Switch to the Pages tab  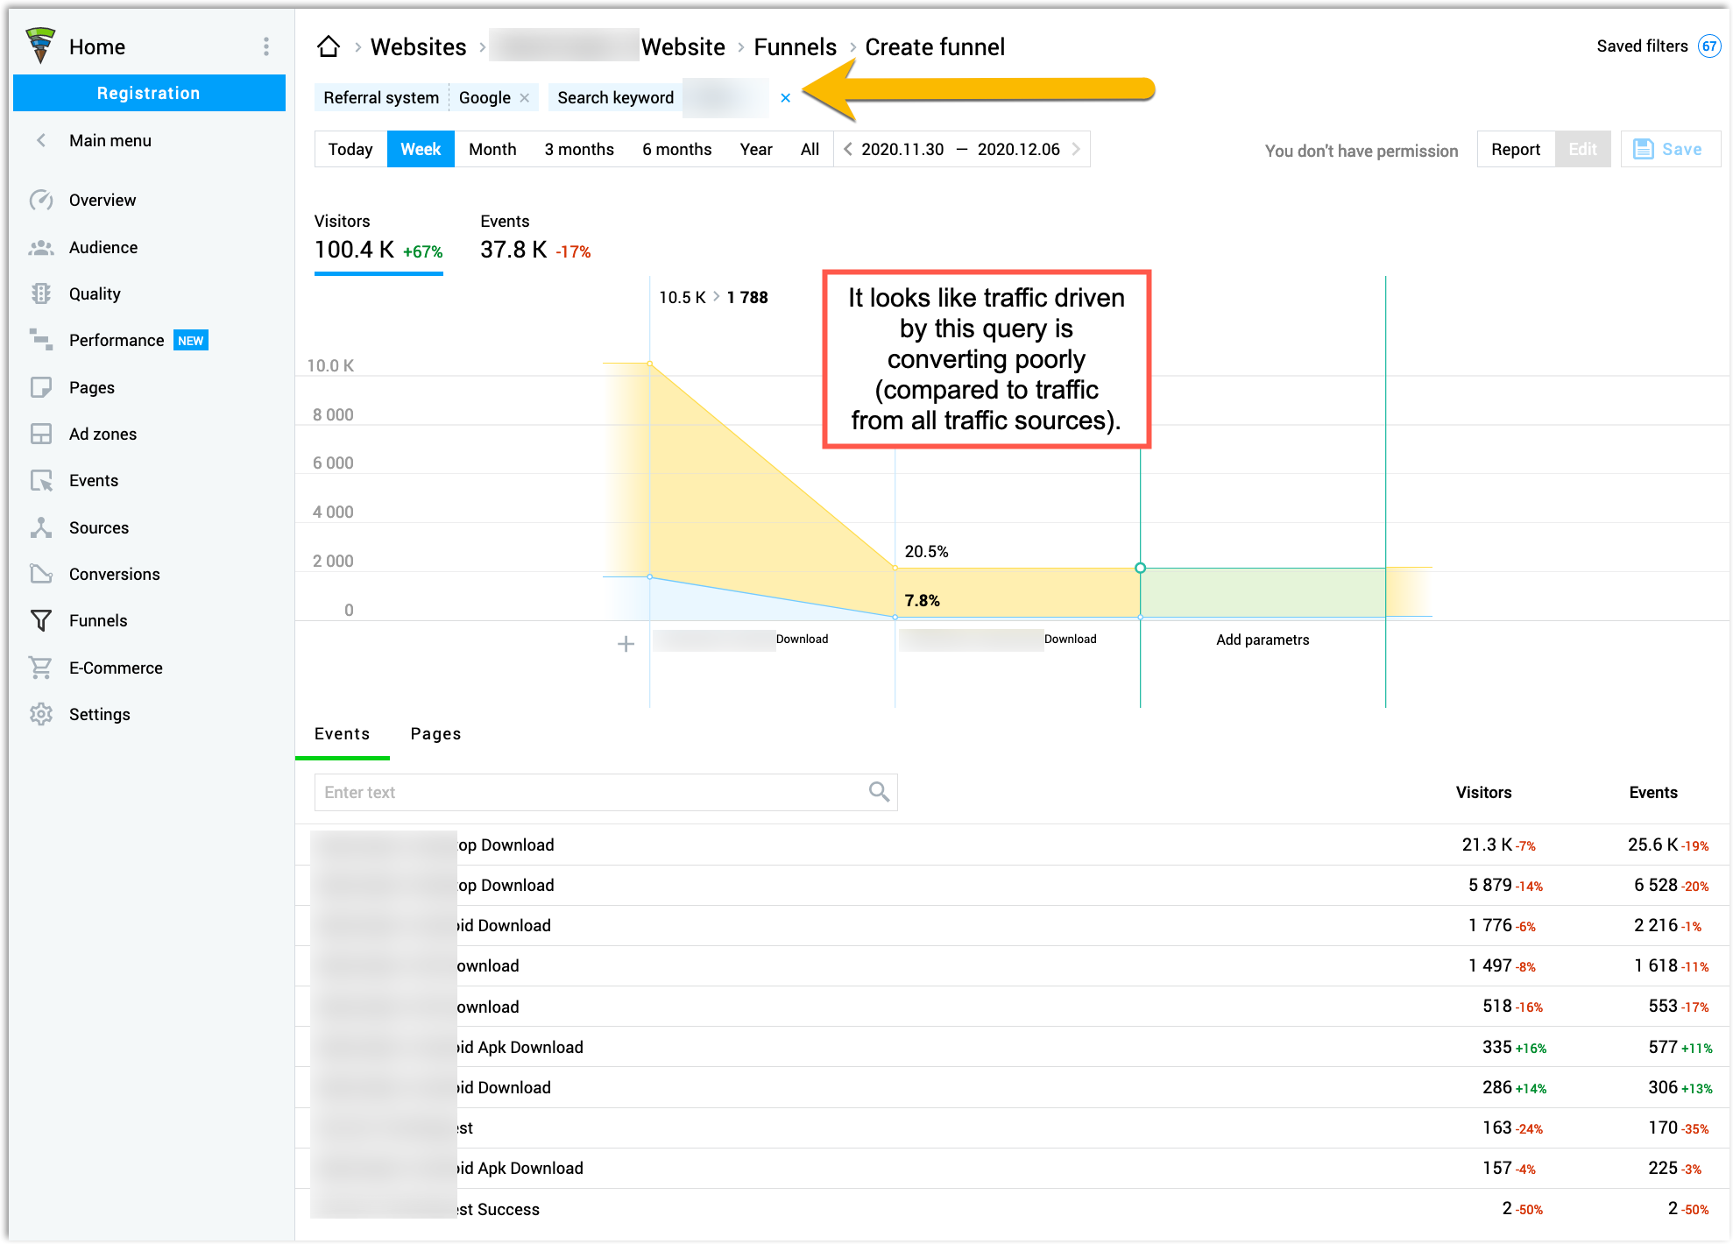pos(435,734)
